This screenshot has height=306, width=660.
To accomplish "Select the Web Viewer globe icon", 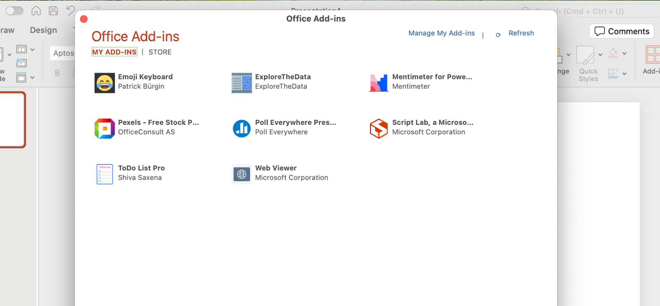I will click(x=242, y=174).
